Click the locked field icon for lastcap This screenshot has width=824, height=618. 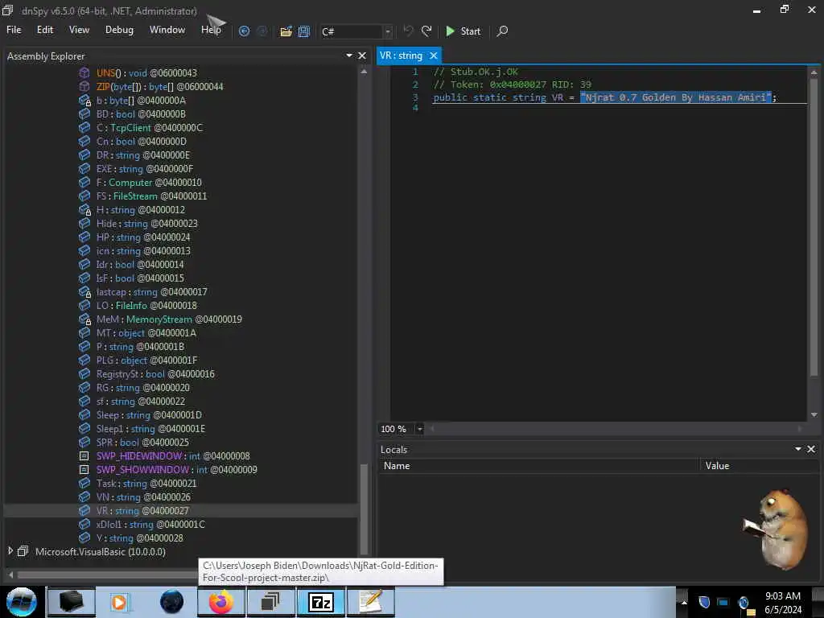click(x=84, y=291)
